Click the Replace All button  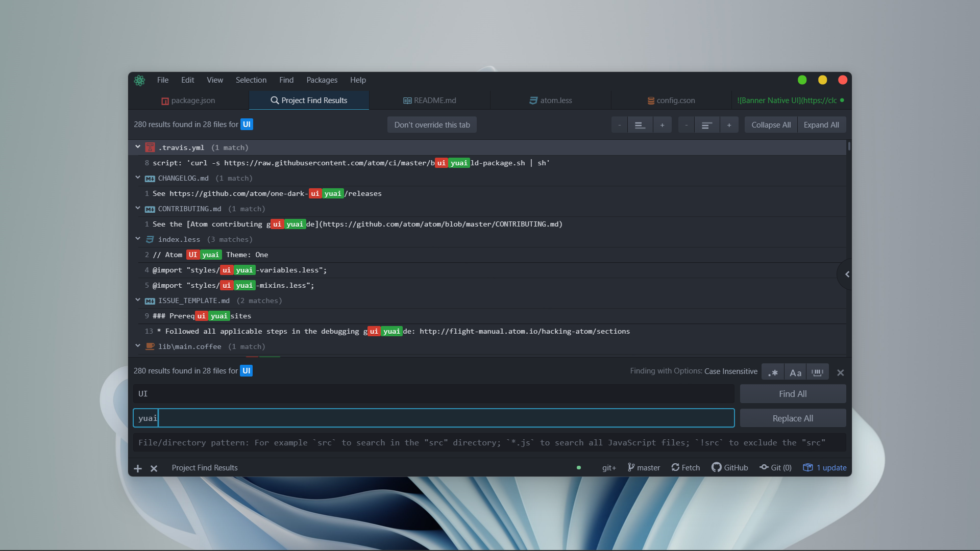click(792, 417)
